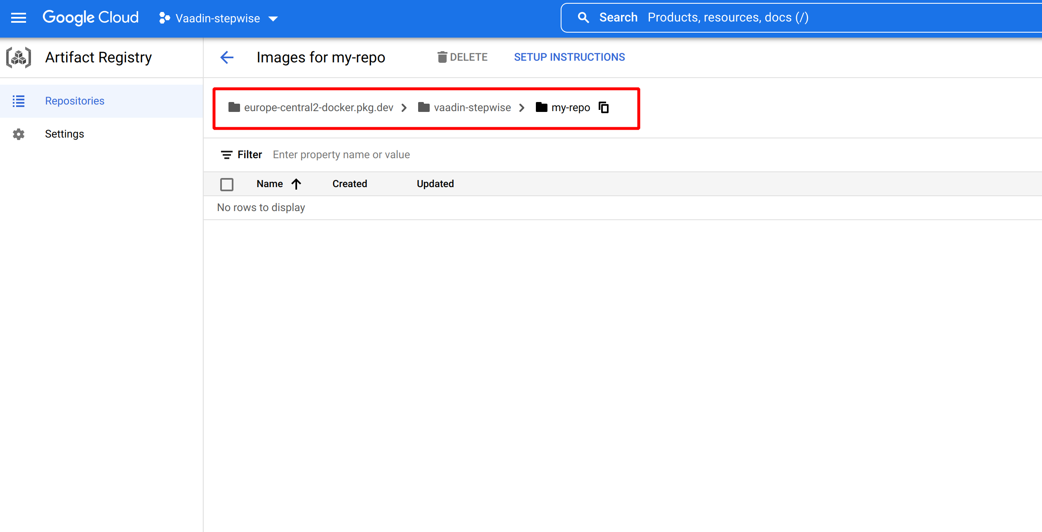
Task: Click the No rows to display message
Action: (261, 207)
